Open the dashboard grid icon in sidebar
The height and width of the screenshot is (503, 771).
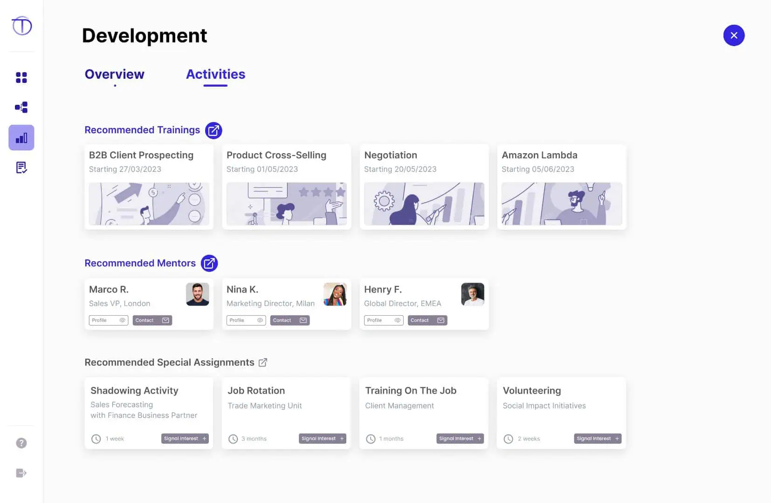pos(21,77)
